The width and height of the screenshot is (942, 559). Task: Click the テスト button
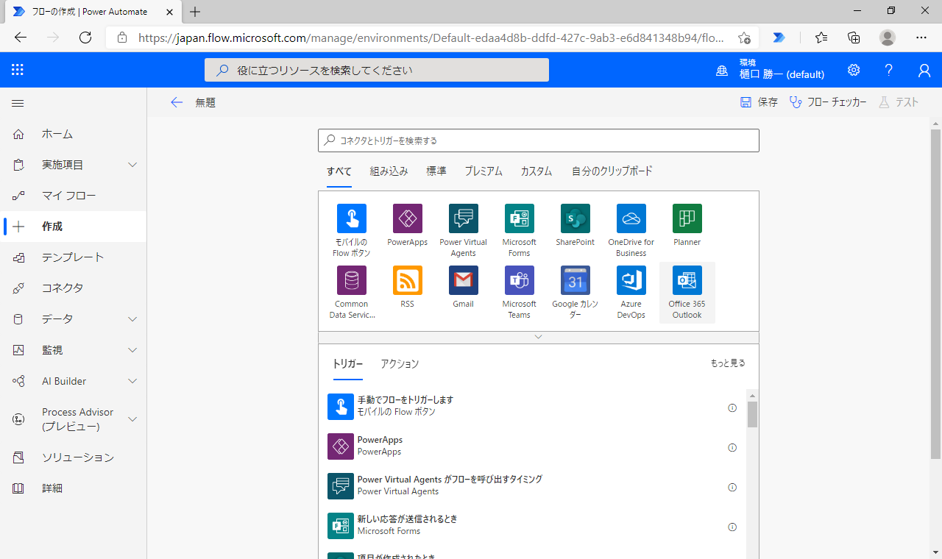click(x=899, y=102)
